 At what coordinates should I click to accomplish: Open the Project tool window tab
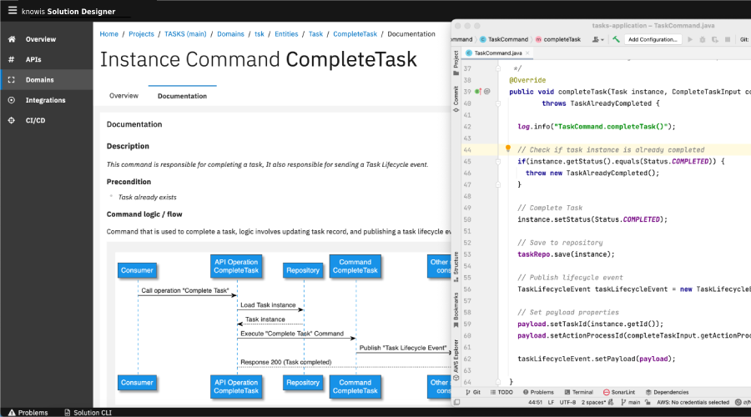[x=456, y=63]
